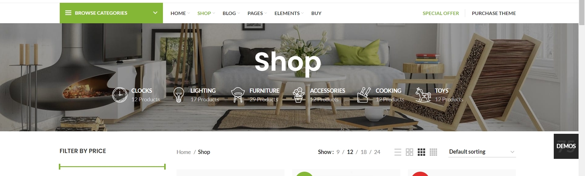The width and height of the screenshot is (585, 176).
Task: Select the four-column grid view
Action: point(433,152)
